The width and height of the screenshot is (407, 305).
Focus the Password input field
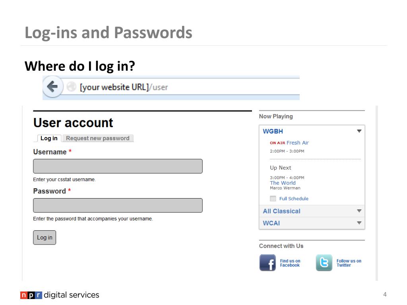[x=118, y=205]
